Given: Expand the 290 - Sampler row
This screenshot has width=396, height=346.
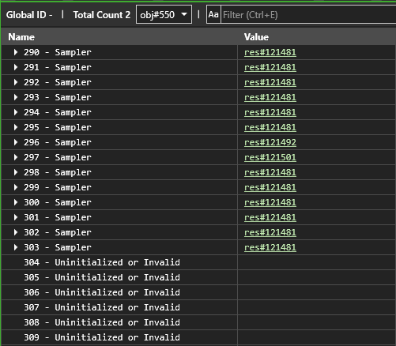Looking at the screenshot, I should (x=16, y=52).
